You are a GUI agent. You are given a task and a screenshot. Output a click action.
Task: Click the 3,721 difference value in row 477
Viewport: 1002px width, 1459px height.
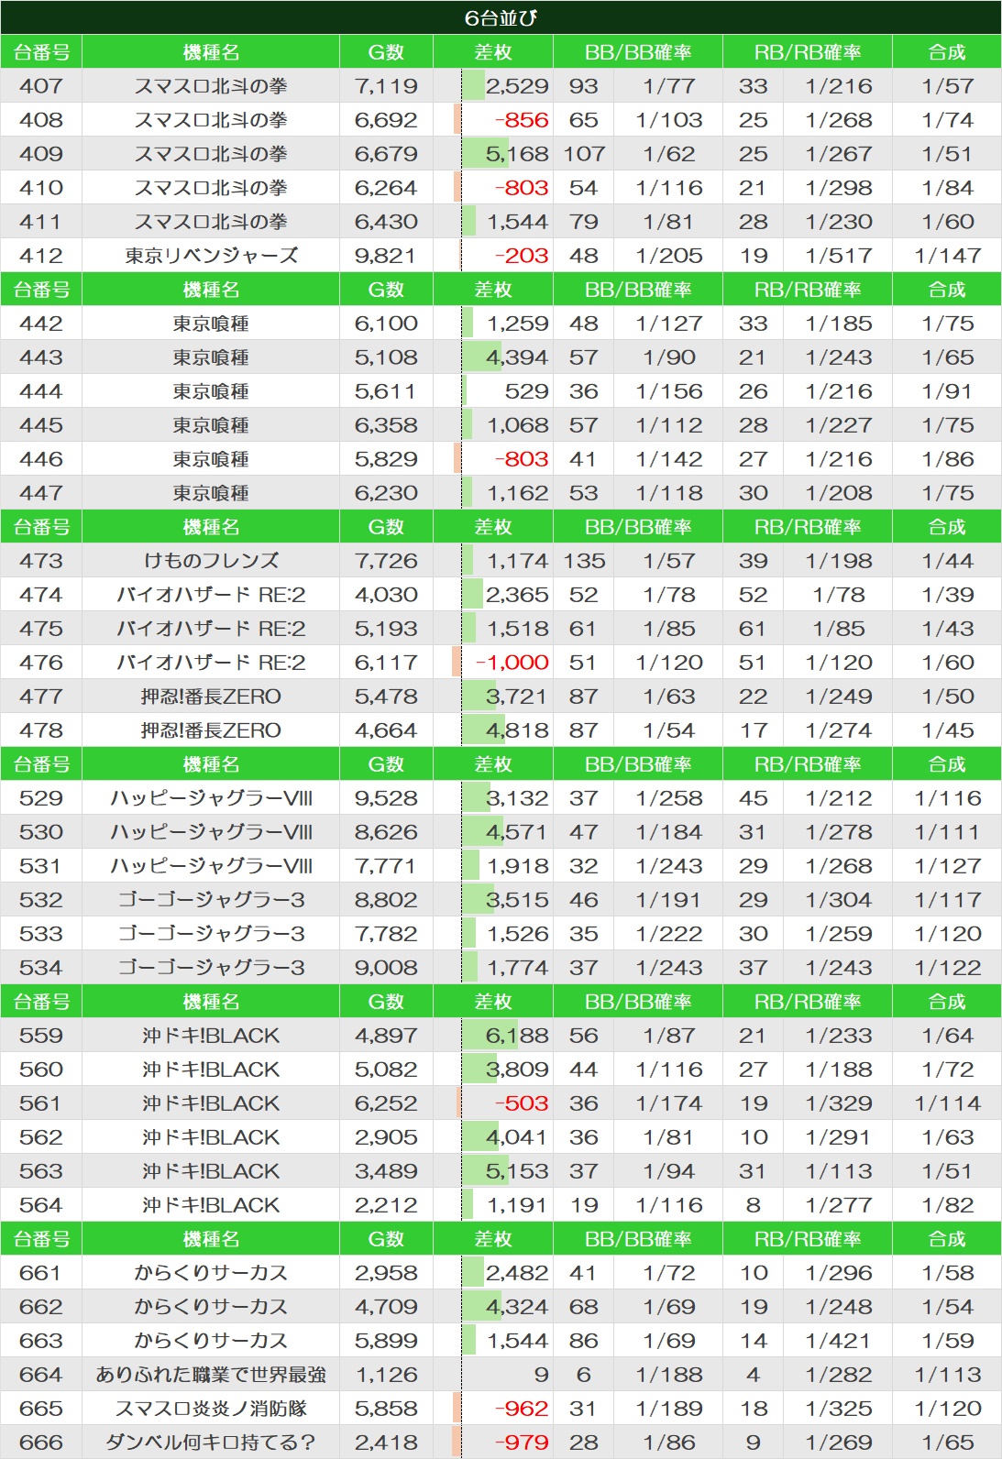point(517,697)
